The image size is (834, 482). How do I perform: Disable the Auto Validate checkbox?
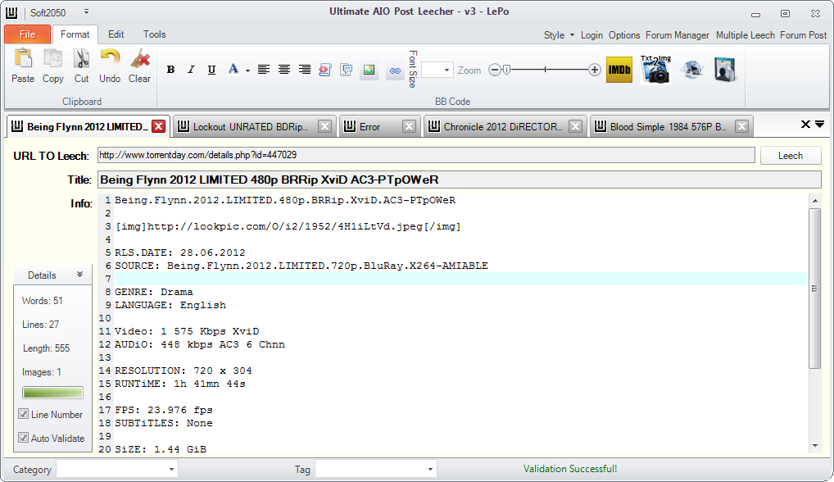(x=24, y=438)
